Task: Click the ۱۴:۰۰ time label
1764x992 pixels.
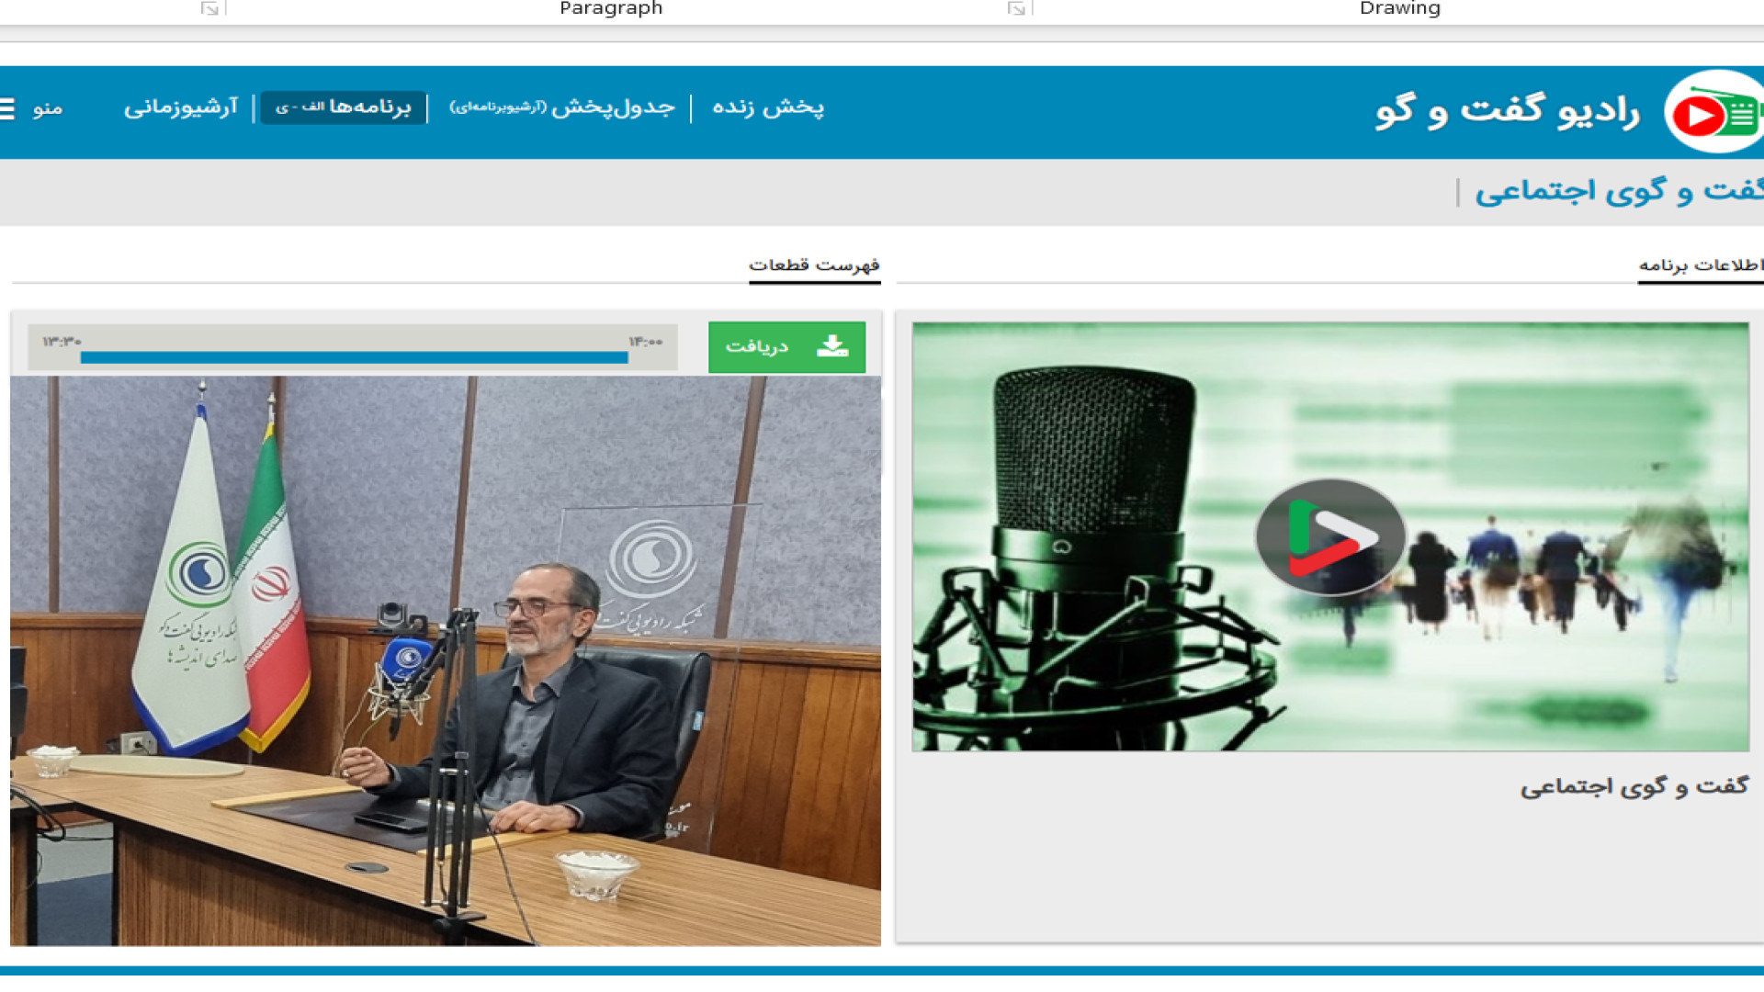Action: coord(646,342)
